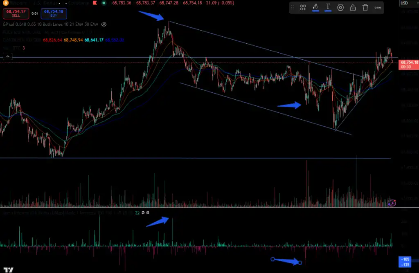
Task: Click the blue color bar under the Text tool
Action: click(327, 11)
